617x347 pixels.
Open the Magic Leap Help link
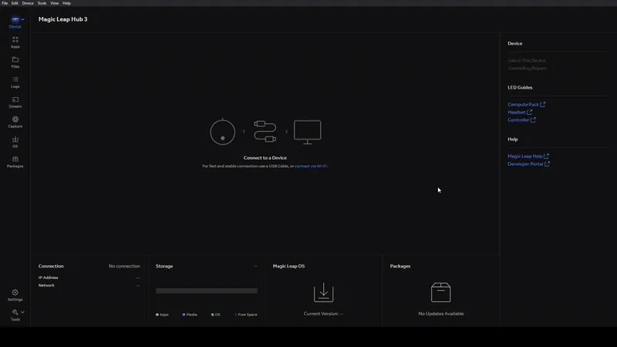tap(524, 157)
